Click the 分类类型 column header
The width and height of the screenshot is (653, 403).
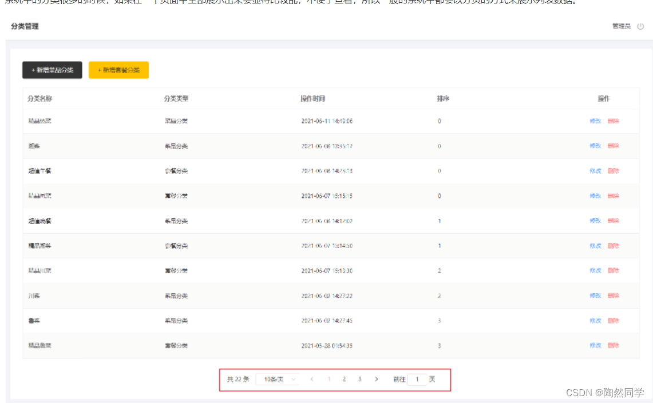click(x=176, y=98)
